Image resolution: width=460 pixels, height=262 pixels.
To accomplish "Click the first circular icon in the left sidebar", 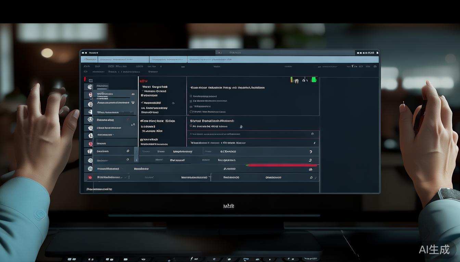I will [90, 87].
